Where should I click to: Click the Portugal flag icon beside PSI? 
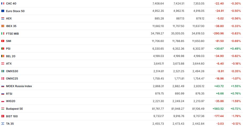point(3,49)
